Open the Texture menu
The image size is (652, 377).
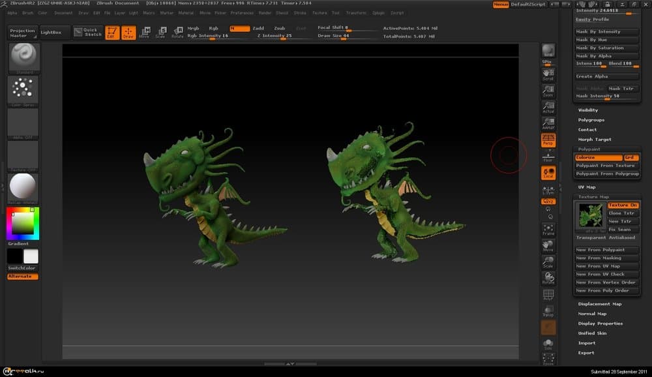coord(319,12)
